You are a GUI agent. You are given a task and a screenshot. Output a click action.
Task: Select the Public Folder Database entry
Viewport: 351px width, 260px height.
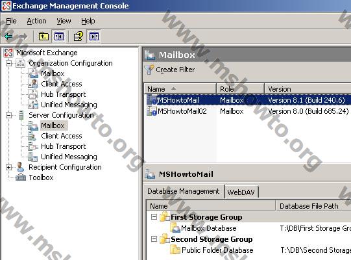217,250
